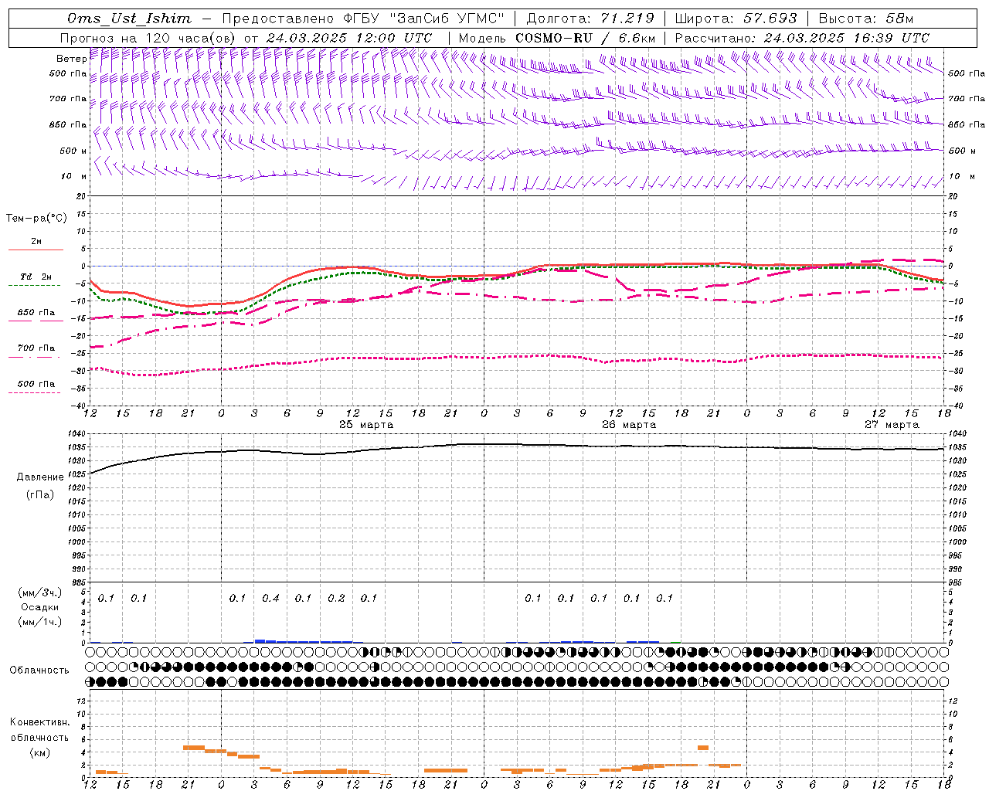The image size is (989, 791).
Task: Click the 0.4 precipitation amount value
Action: click(x=270, y=598)
